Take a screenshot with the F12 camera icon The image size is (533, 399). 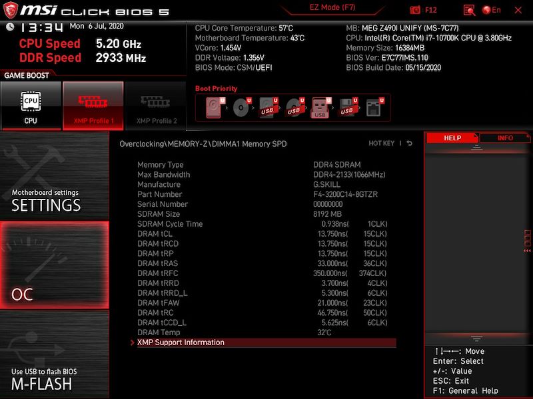[414, 10]
